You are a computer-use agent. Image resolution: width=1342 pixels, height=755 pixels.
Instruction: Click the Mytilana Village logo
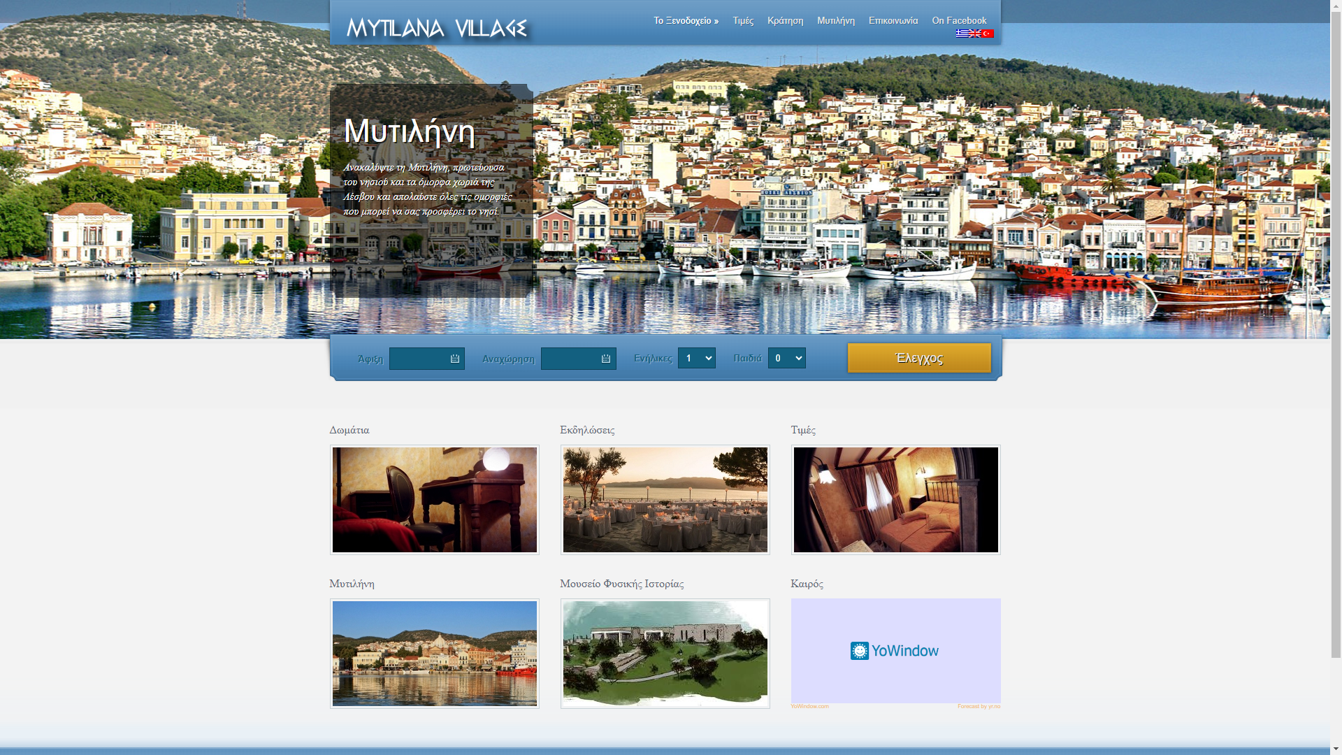coord(437,28)
